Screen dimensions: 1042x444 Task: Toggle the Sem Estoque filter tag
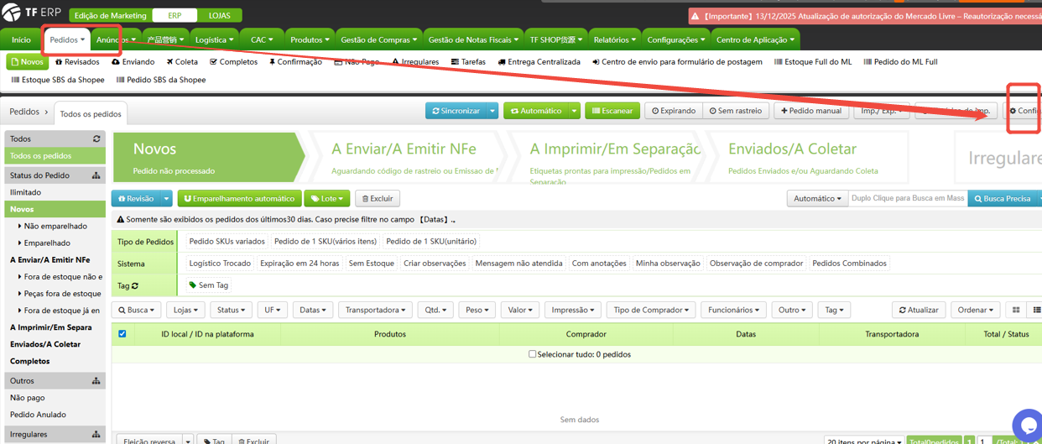[x=371, y=264]
